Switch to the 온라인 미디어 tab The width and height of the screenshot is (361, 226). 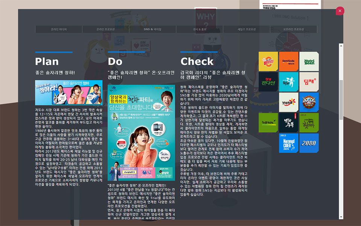pos(59,29)
